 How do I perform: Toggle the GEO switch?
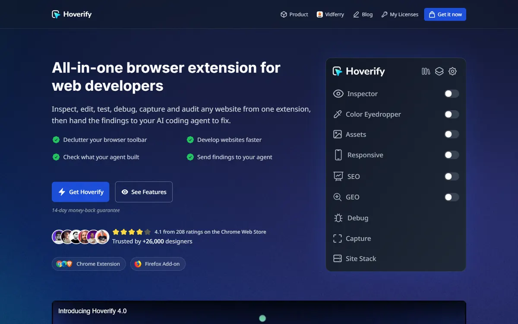pos(452,197)
